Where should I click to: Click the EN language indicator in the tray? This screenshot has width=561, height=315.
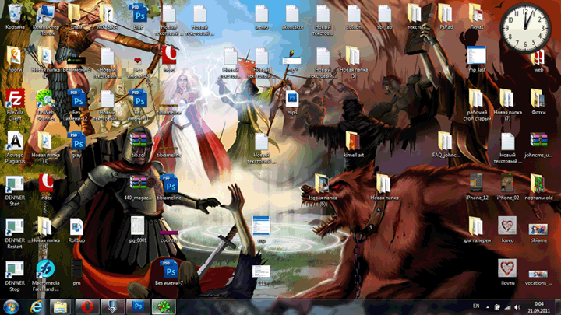click(x=475, y=306)
